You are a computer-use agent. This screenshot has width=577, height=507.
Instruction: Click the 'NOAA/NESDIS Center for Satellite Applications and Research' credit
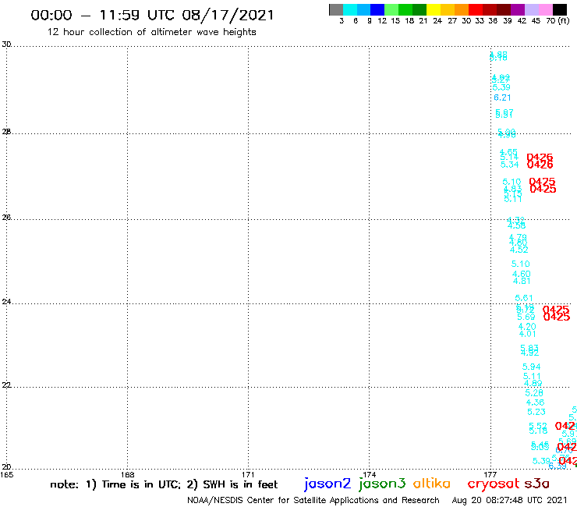pos(313,500)
